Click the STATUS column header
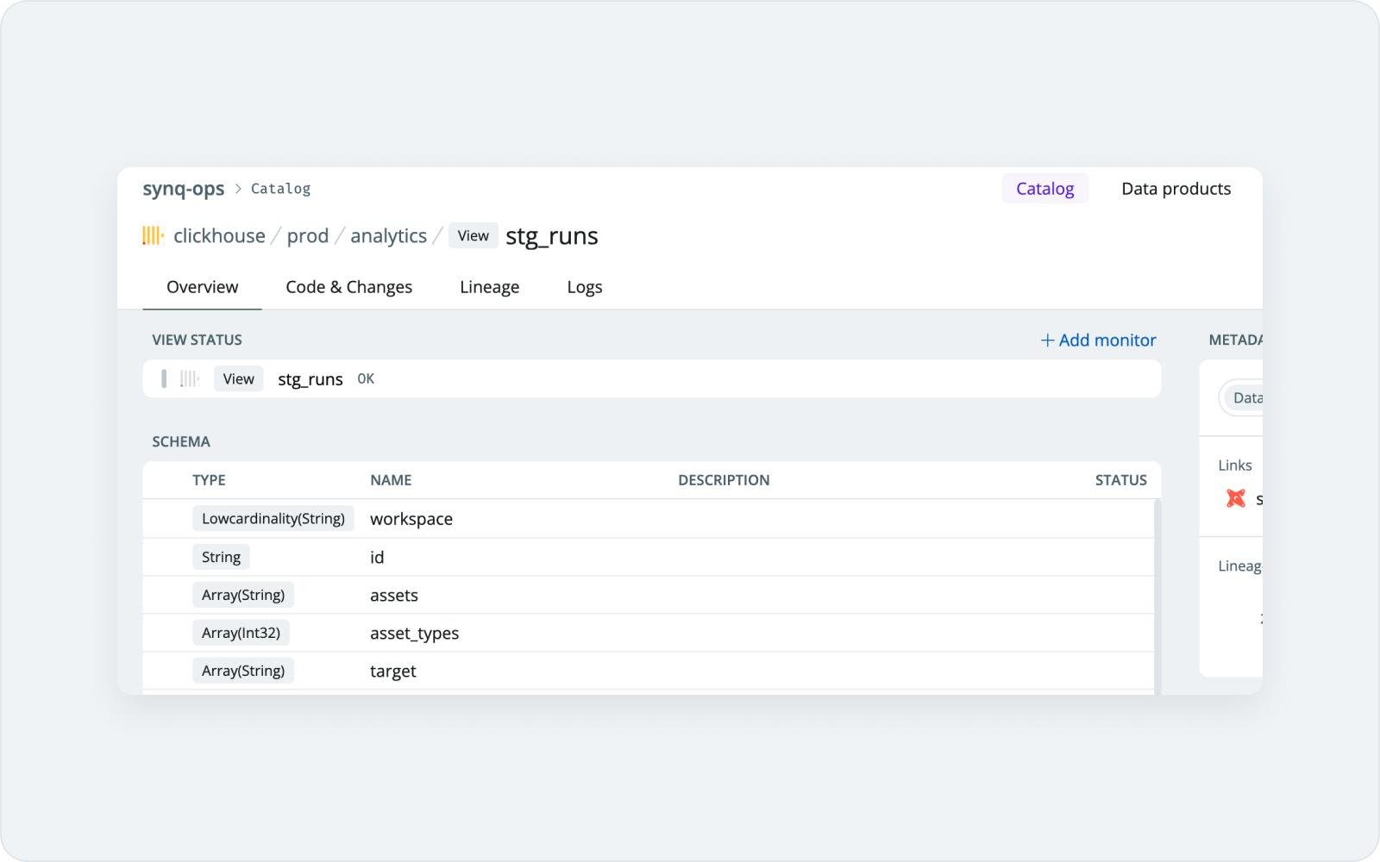The width and height of the screenshot is (1380, 862). (1121, 480)
